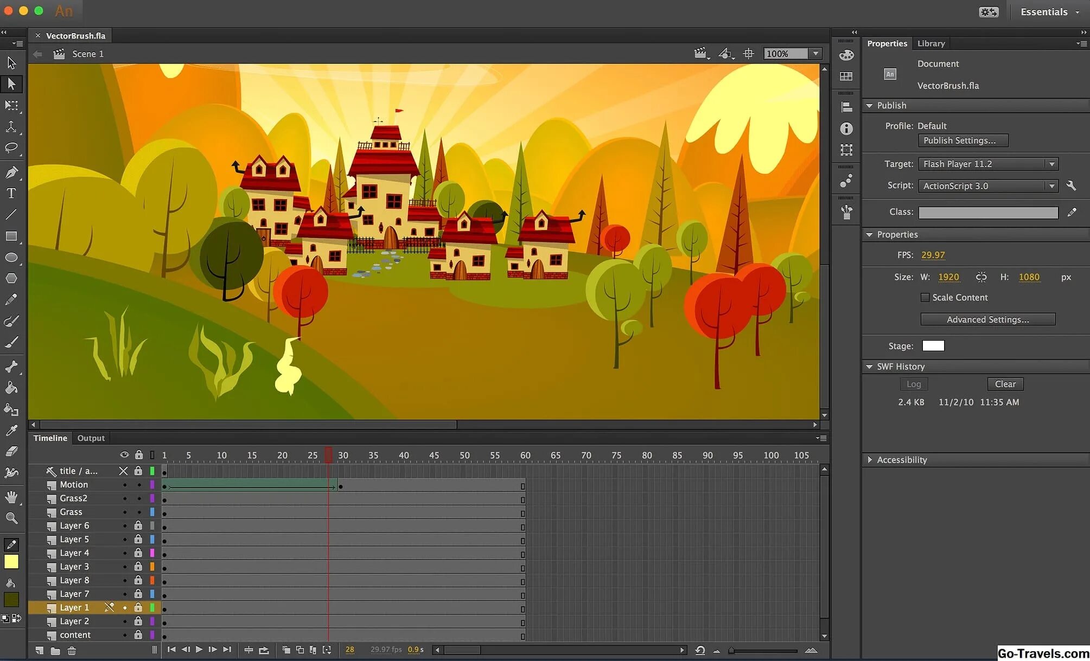Image resolution: width=1090 pixels, height=661 pixels.
Task: Click the Publish Settings button
Action: (963, 140)
